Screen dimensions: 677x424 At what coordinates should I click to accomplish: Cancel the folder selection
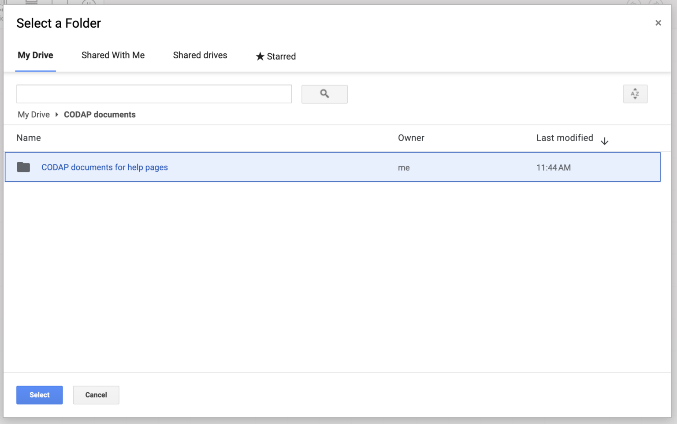[96, 395]
